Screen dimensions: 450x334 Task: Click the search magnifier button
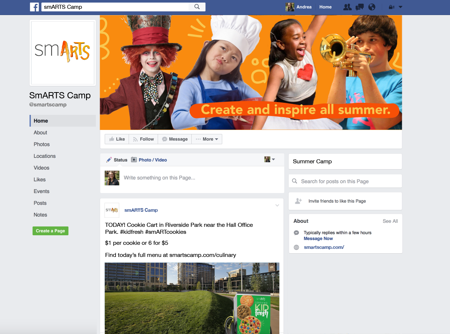click(x=197, y=7)
